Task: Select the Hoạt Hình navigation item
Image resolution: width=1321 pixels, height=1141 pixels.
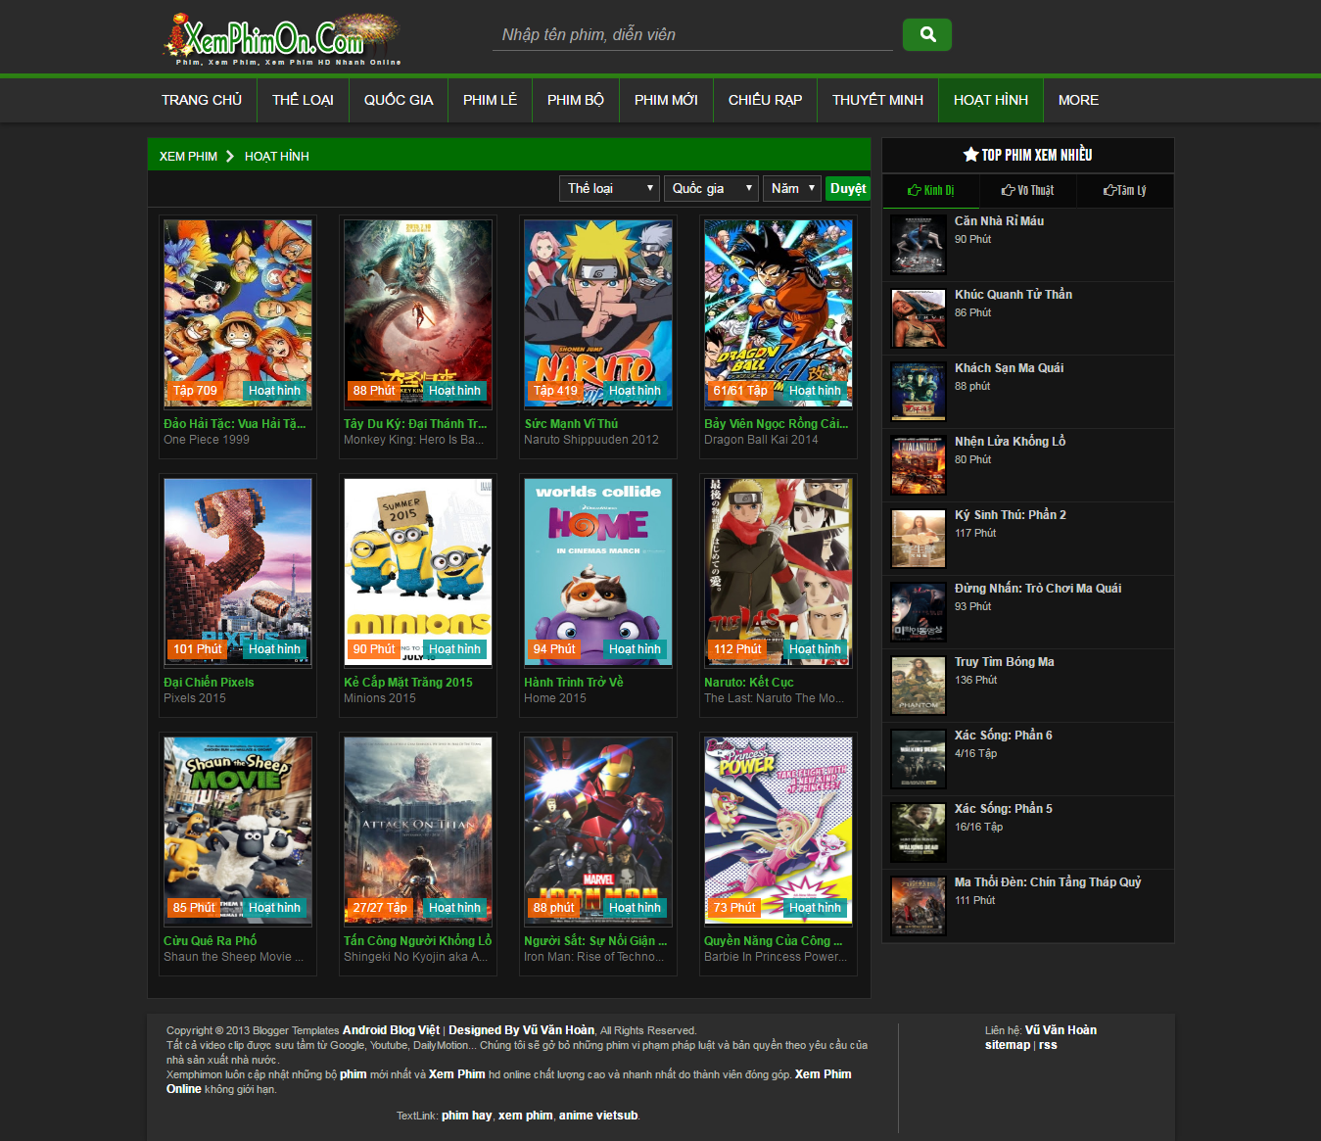Action: pos(991,100)
